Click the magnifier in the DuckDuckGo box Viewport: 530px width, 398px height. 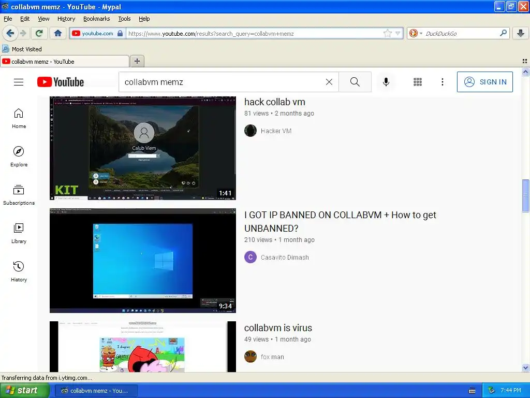click(503, 33)
